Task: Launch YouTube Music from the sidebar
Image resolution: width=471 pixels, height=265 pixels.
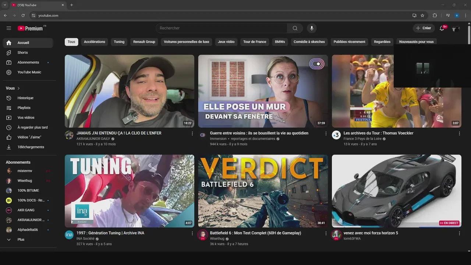Action: tap(28, 72)
